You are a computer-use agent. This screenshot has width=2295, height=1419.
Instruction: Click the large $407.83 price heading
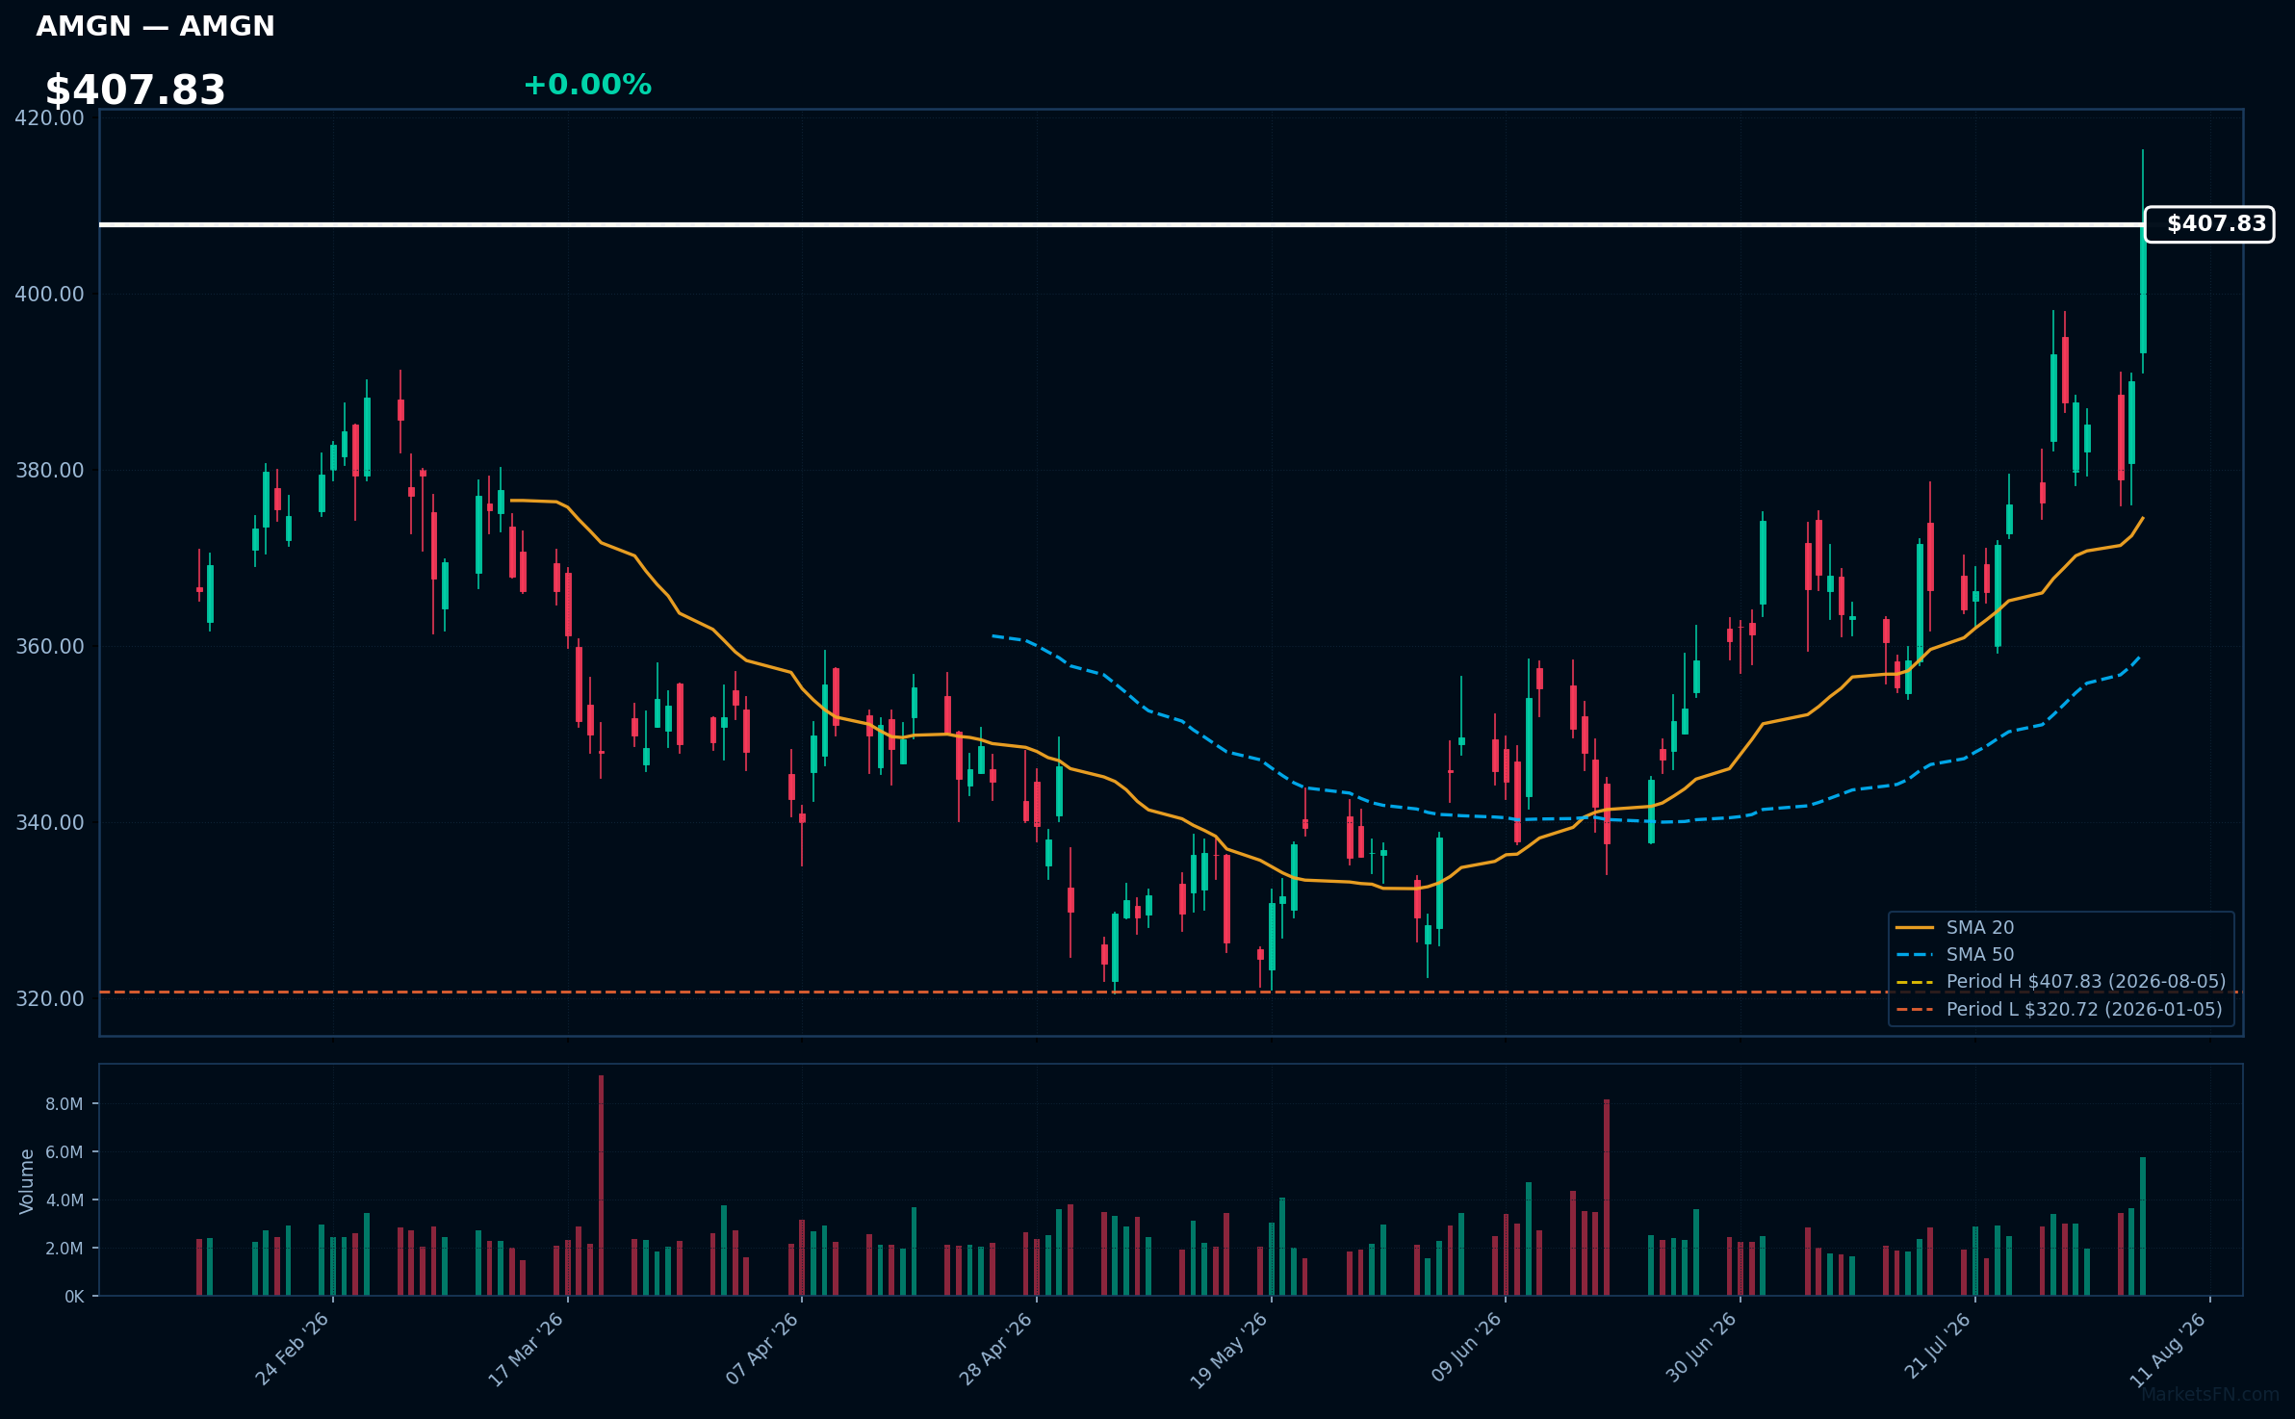tap(135, 90)
